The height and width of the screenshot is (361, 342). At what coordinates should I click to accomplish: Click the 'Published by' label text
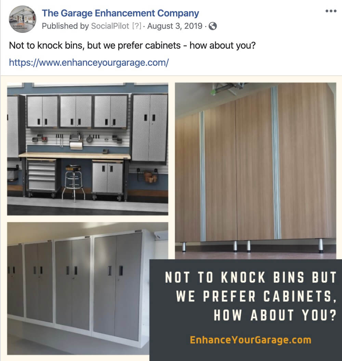click(65, 26)
